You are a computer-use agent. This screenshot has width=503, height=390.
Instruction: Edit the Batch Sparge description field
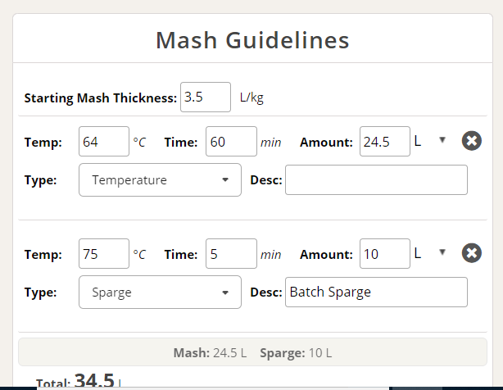point(376,292)
